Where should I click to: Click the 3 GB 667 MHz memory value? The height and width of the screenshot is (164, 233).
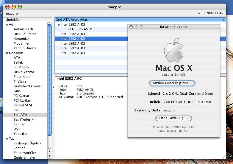point(187,102)
